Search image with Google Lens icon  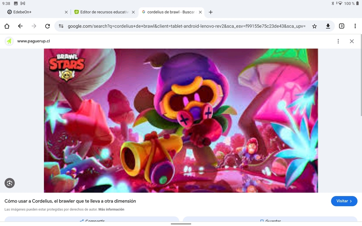pyautogui.click(x=10, y=183)
